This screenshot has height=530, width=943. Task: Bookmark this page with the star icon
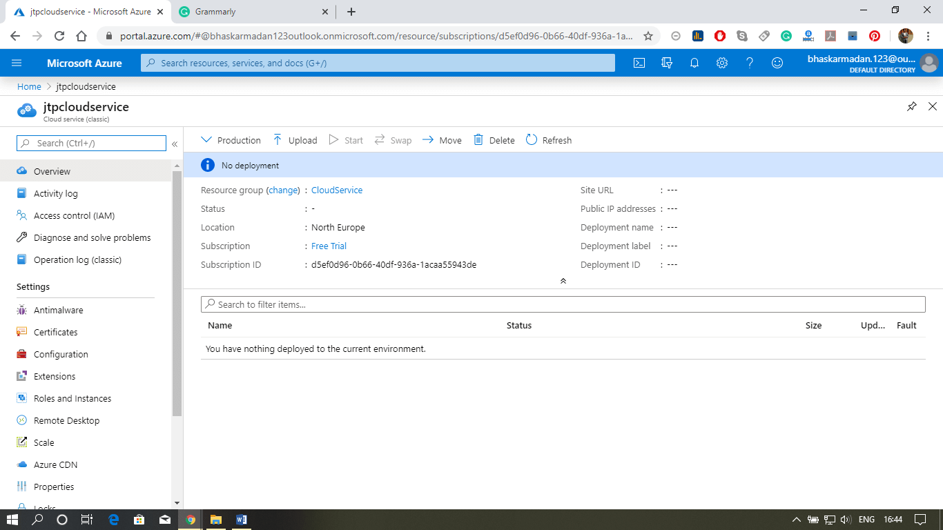click(648, 36)
